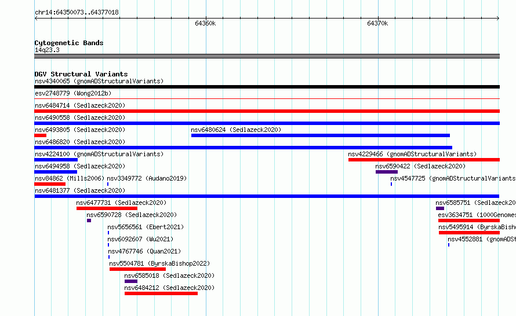Select nsv4767746 (Quan2021) label

(x=144, y=251)
